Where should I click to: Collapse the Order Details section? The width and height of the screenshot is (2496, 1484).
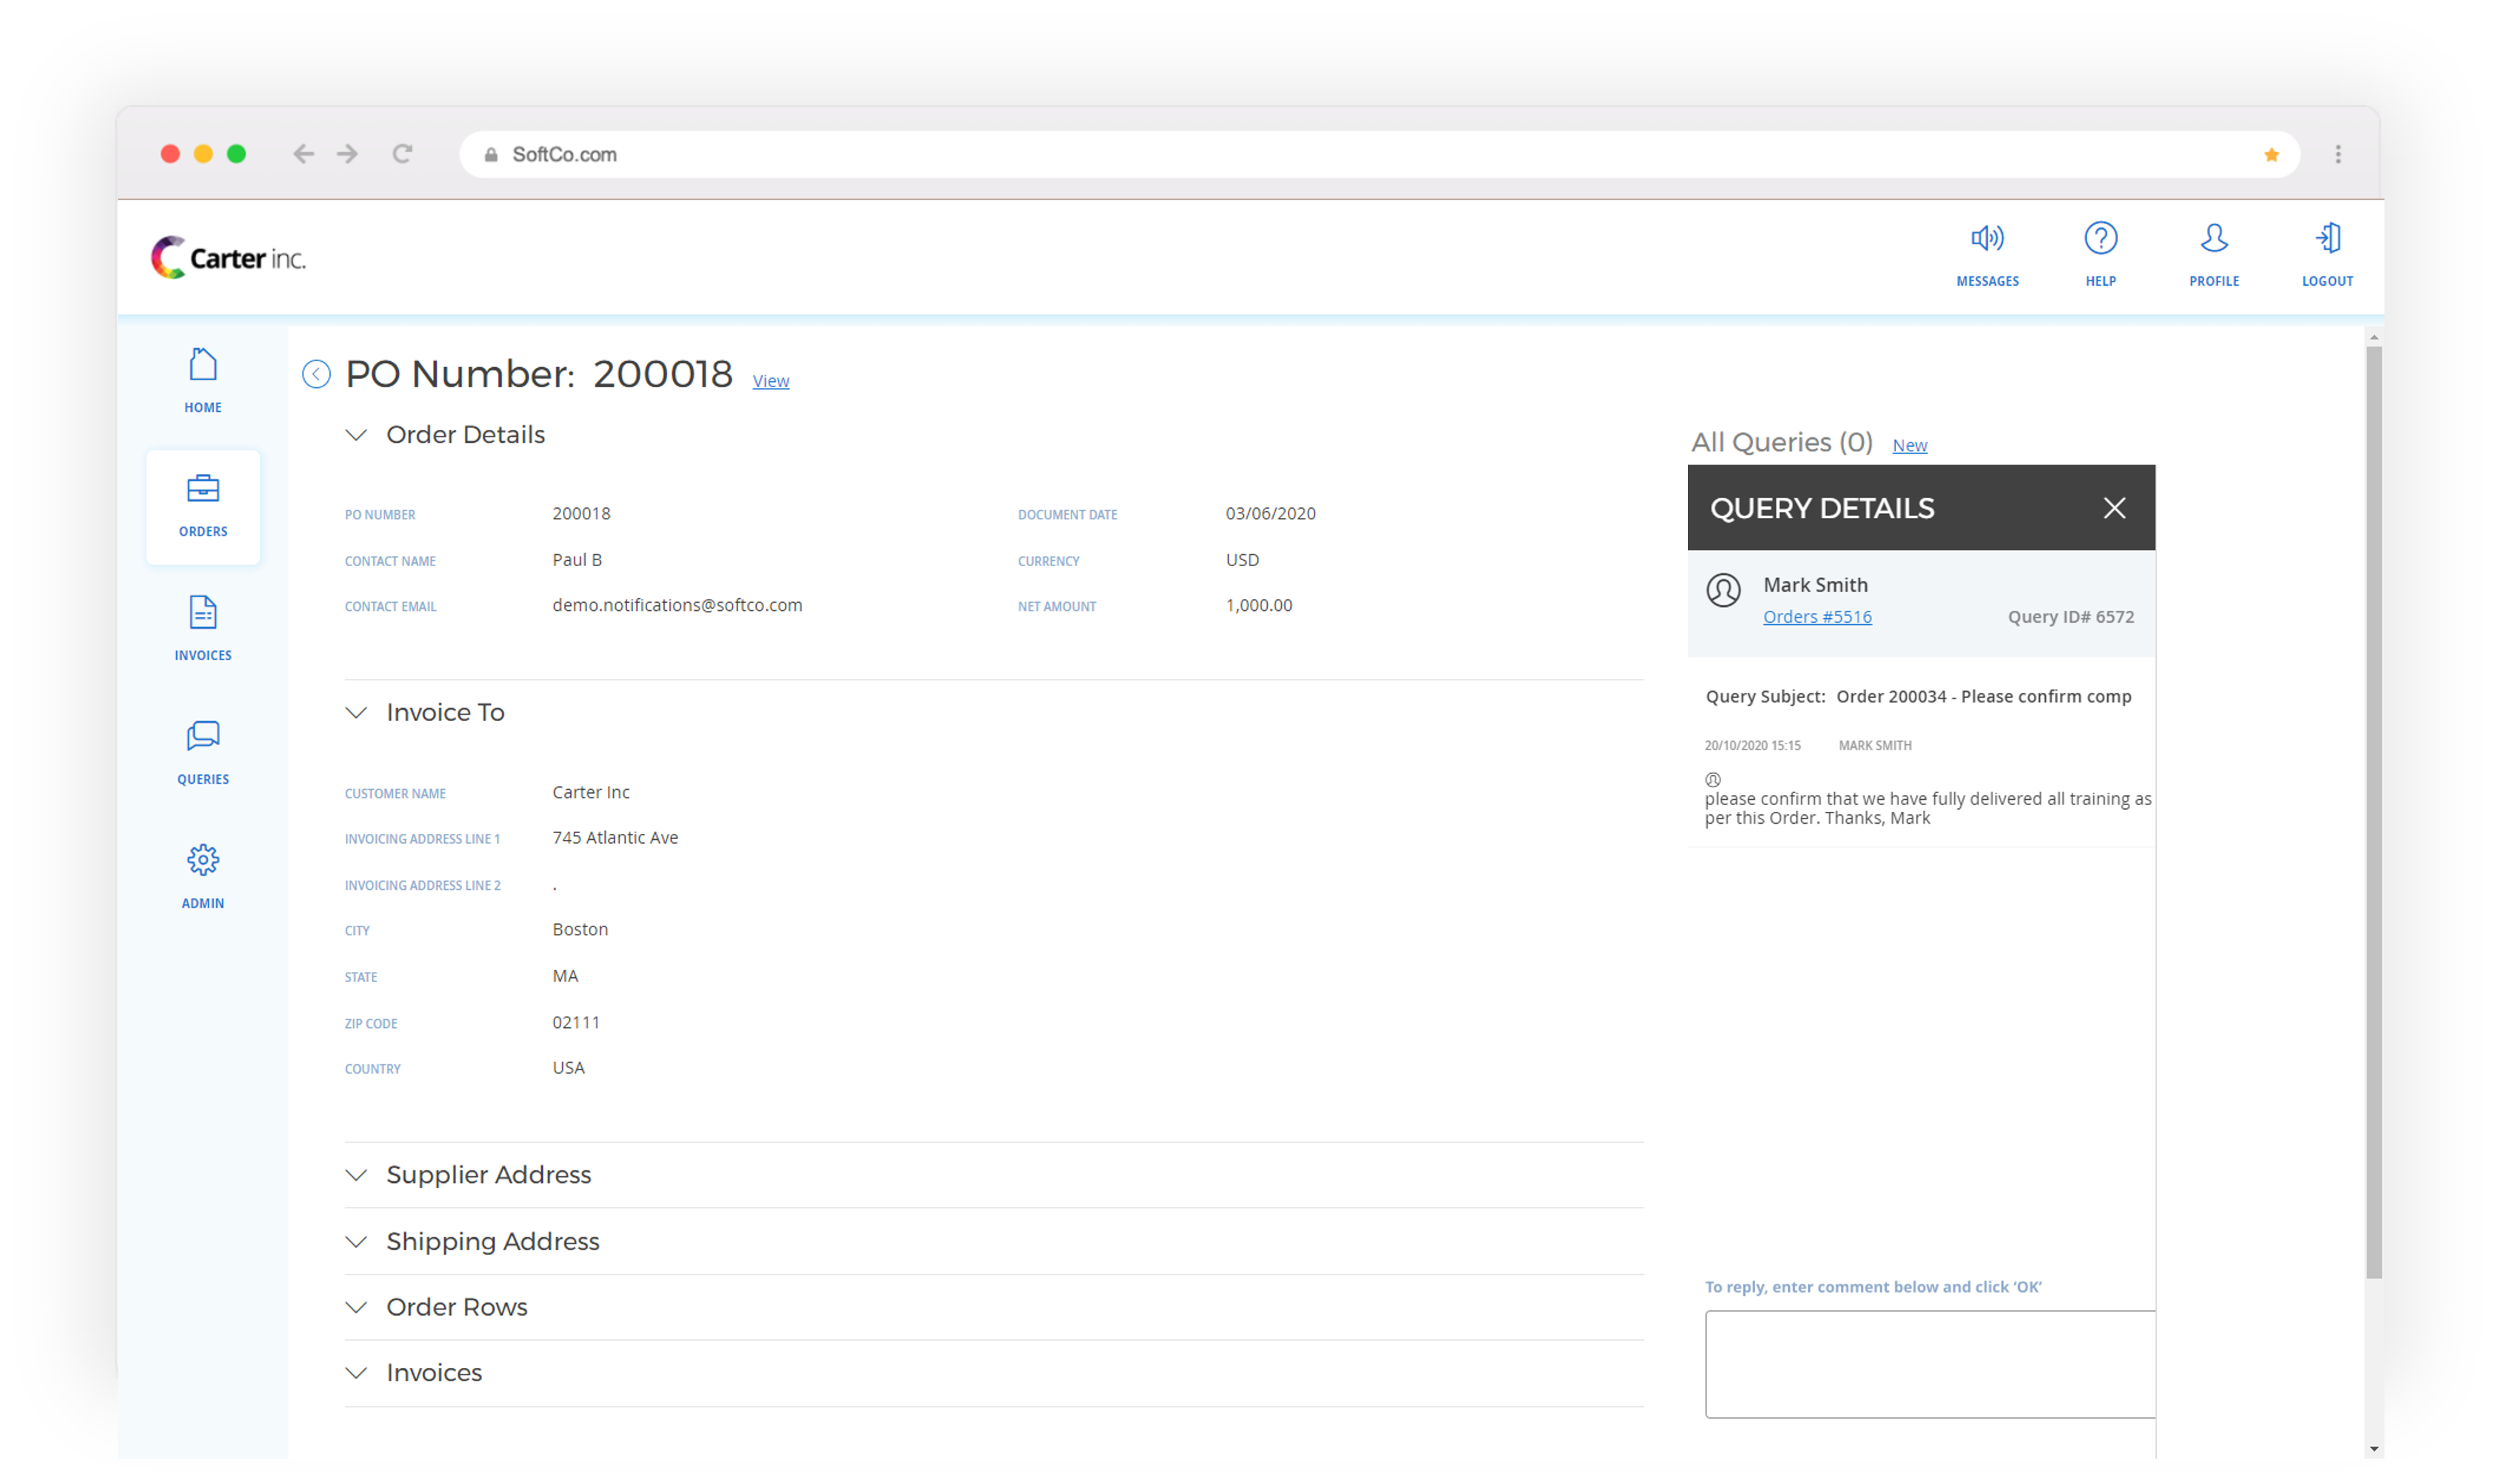[357, 434]
